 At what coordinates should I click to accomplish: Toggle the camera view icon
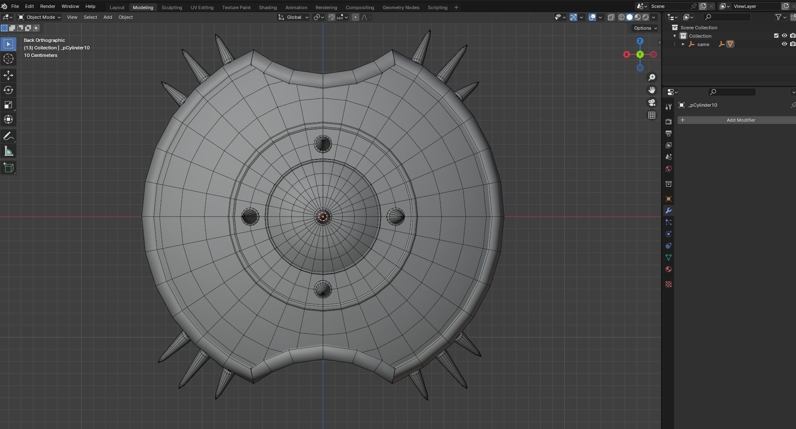pyautogui.click(x=652, y=103)
